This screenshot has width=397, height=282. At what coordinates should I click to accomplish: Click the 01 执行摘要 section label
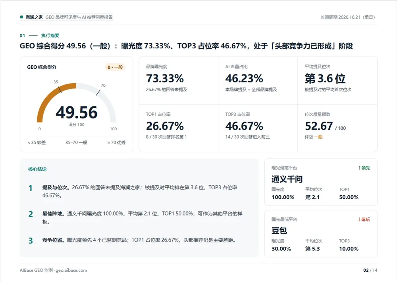[x=39, y=35]
